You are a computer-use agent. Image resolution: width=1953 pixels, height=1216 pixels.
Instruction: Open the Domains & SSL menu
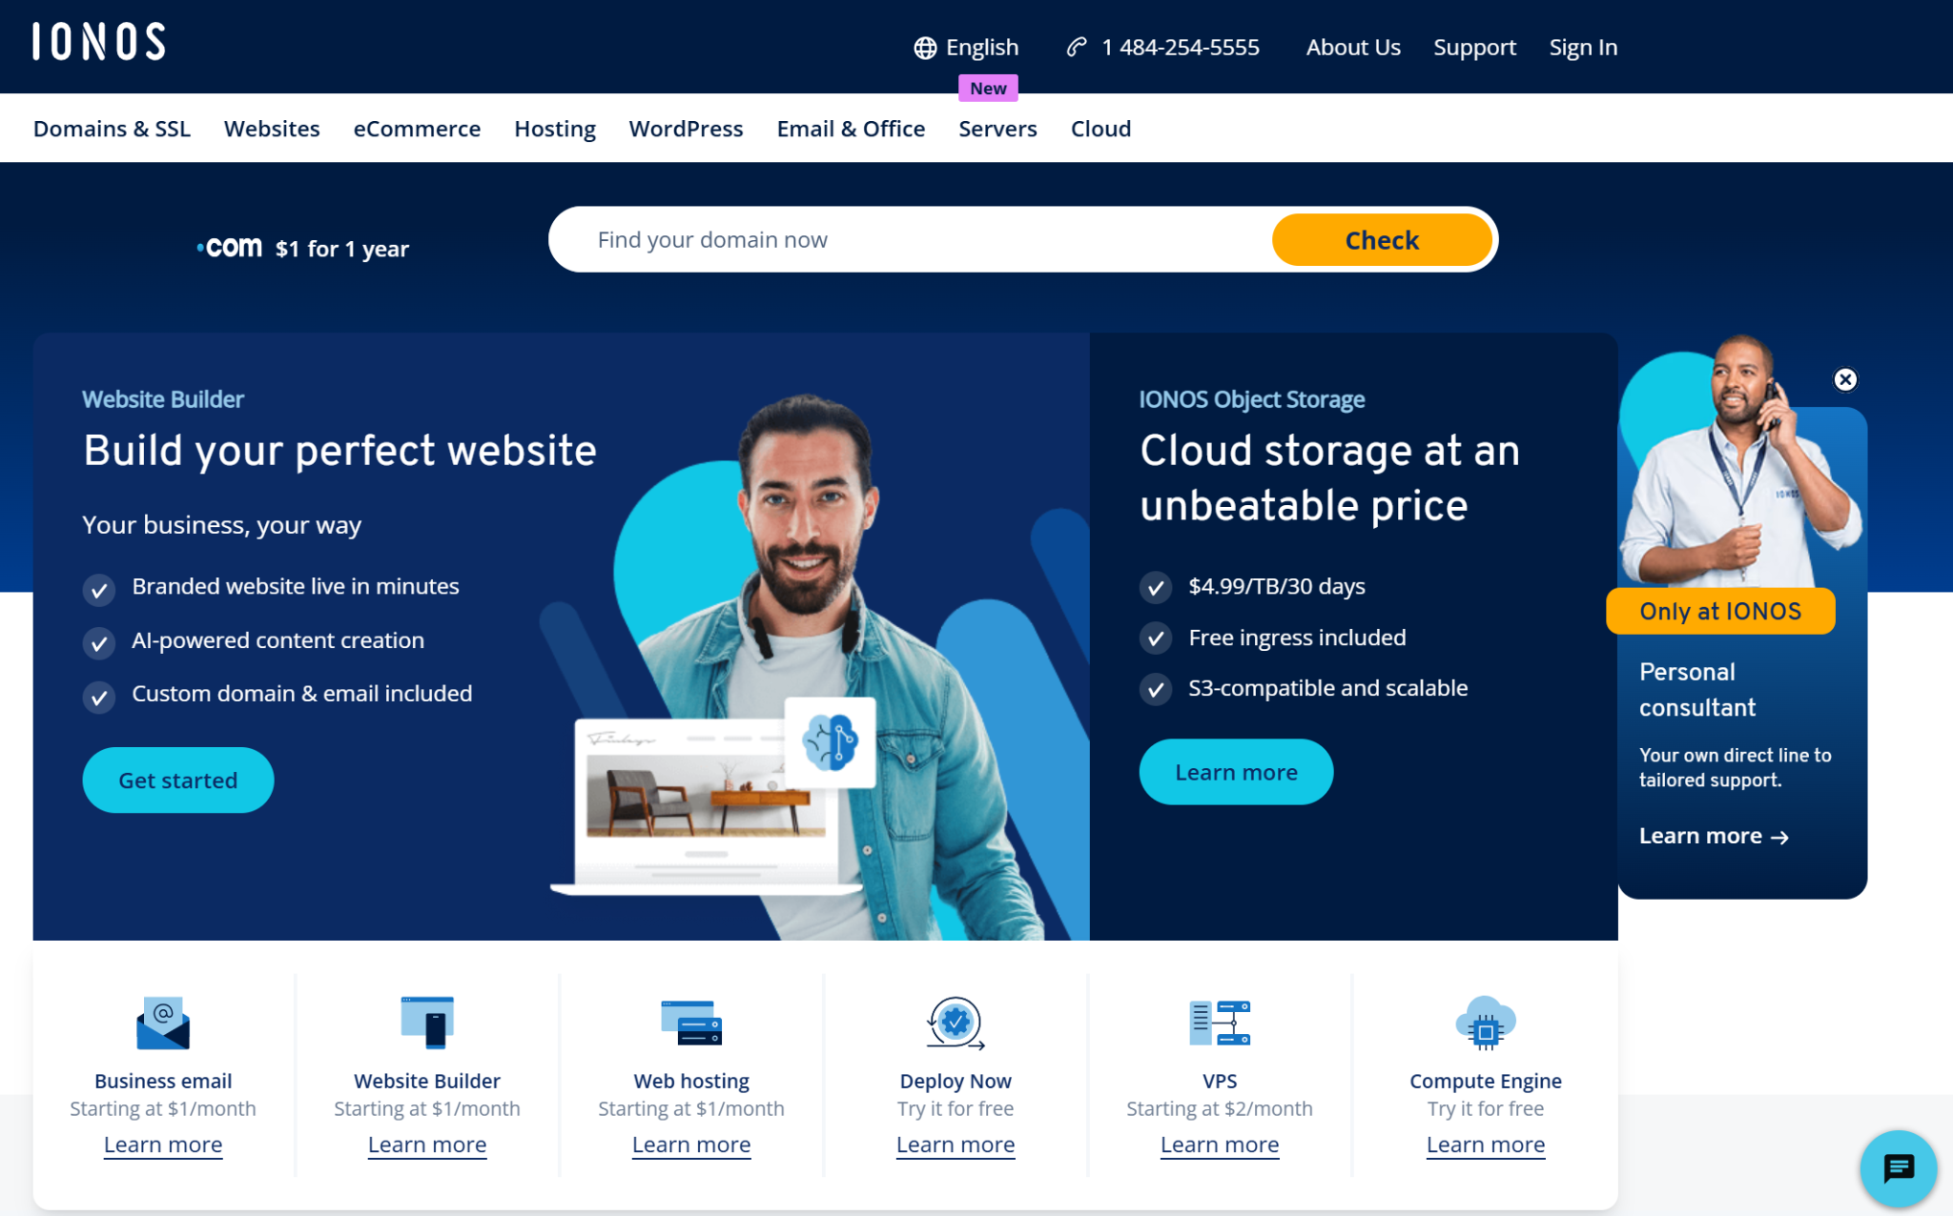click(x=112, y=129)
